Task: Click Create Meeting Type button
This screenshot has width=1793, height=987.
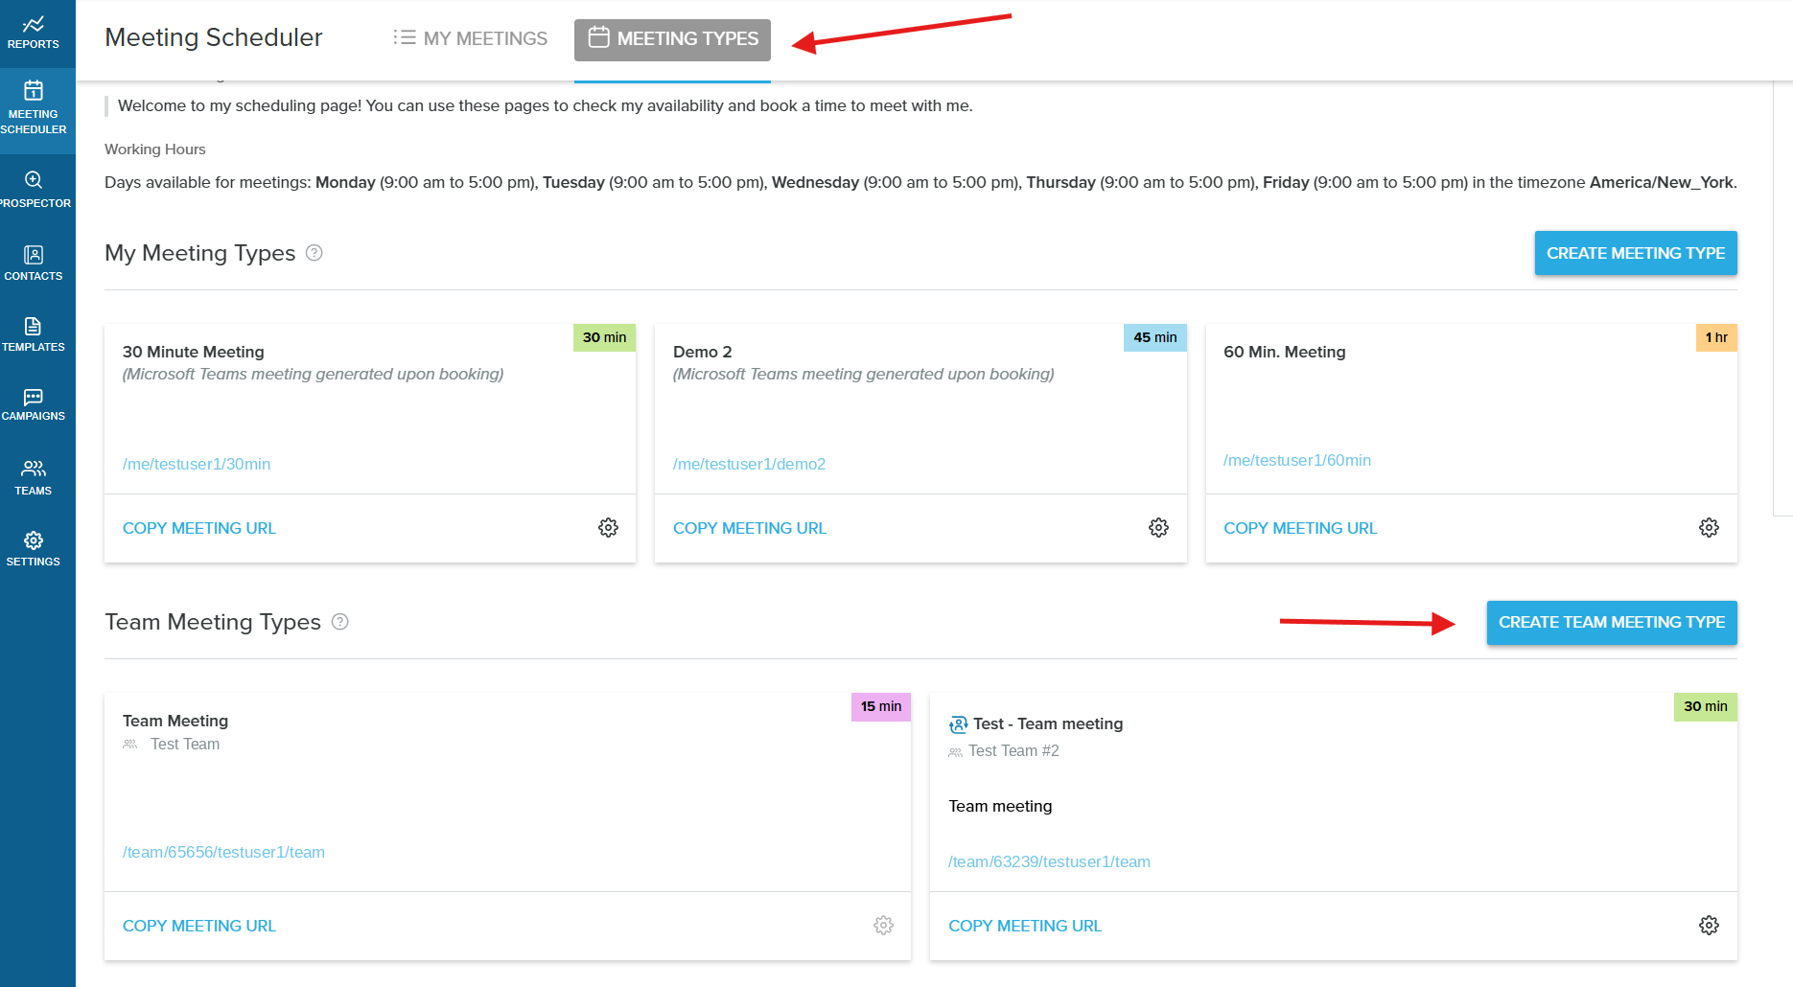Action: pos(1636,253)
